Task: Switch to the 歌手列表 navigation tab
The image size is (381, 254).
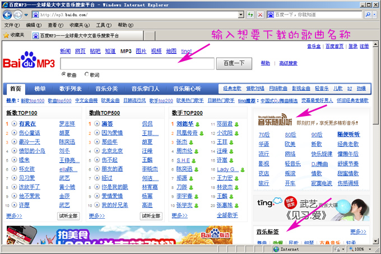Action: click(x=71, y=89)
